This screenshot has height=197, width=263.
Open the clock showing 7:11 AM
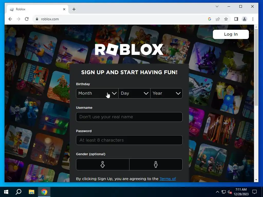coord(241,192)
